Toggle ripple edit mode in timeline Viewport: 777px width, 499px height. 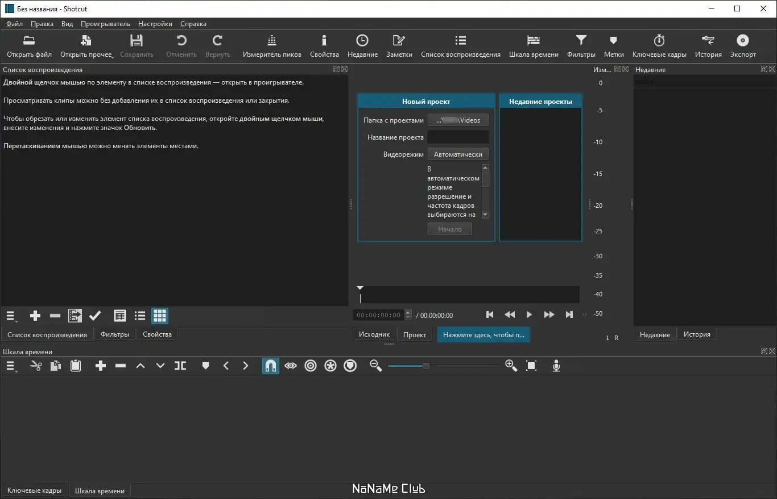311,366
